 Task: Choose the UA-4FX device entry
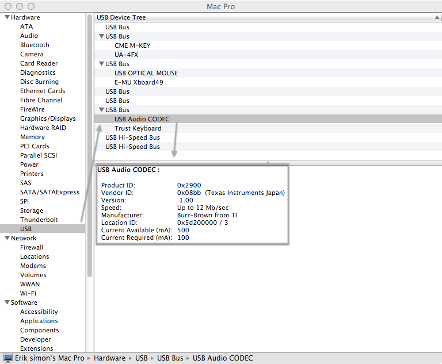(126, 55)
